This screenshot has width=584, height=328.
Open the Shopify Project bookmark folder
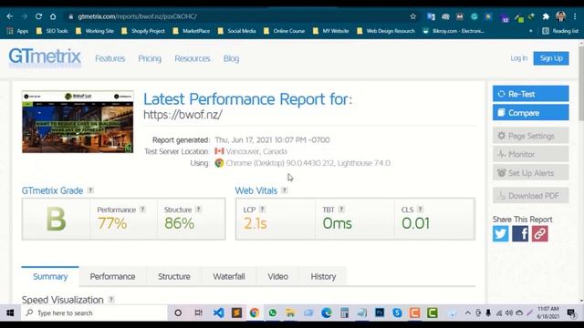pos(143,31)
